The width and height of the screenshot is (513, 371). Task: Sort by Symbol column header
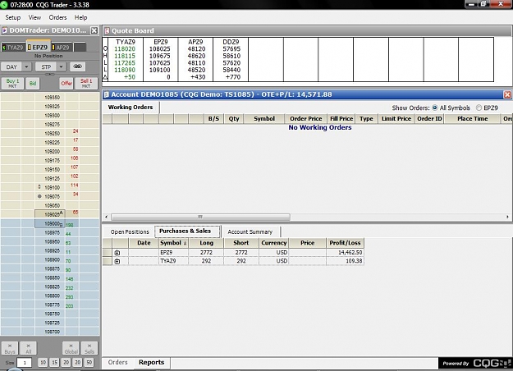click(173, 243)
